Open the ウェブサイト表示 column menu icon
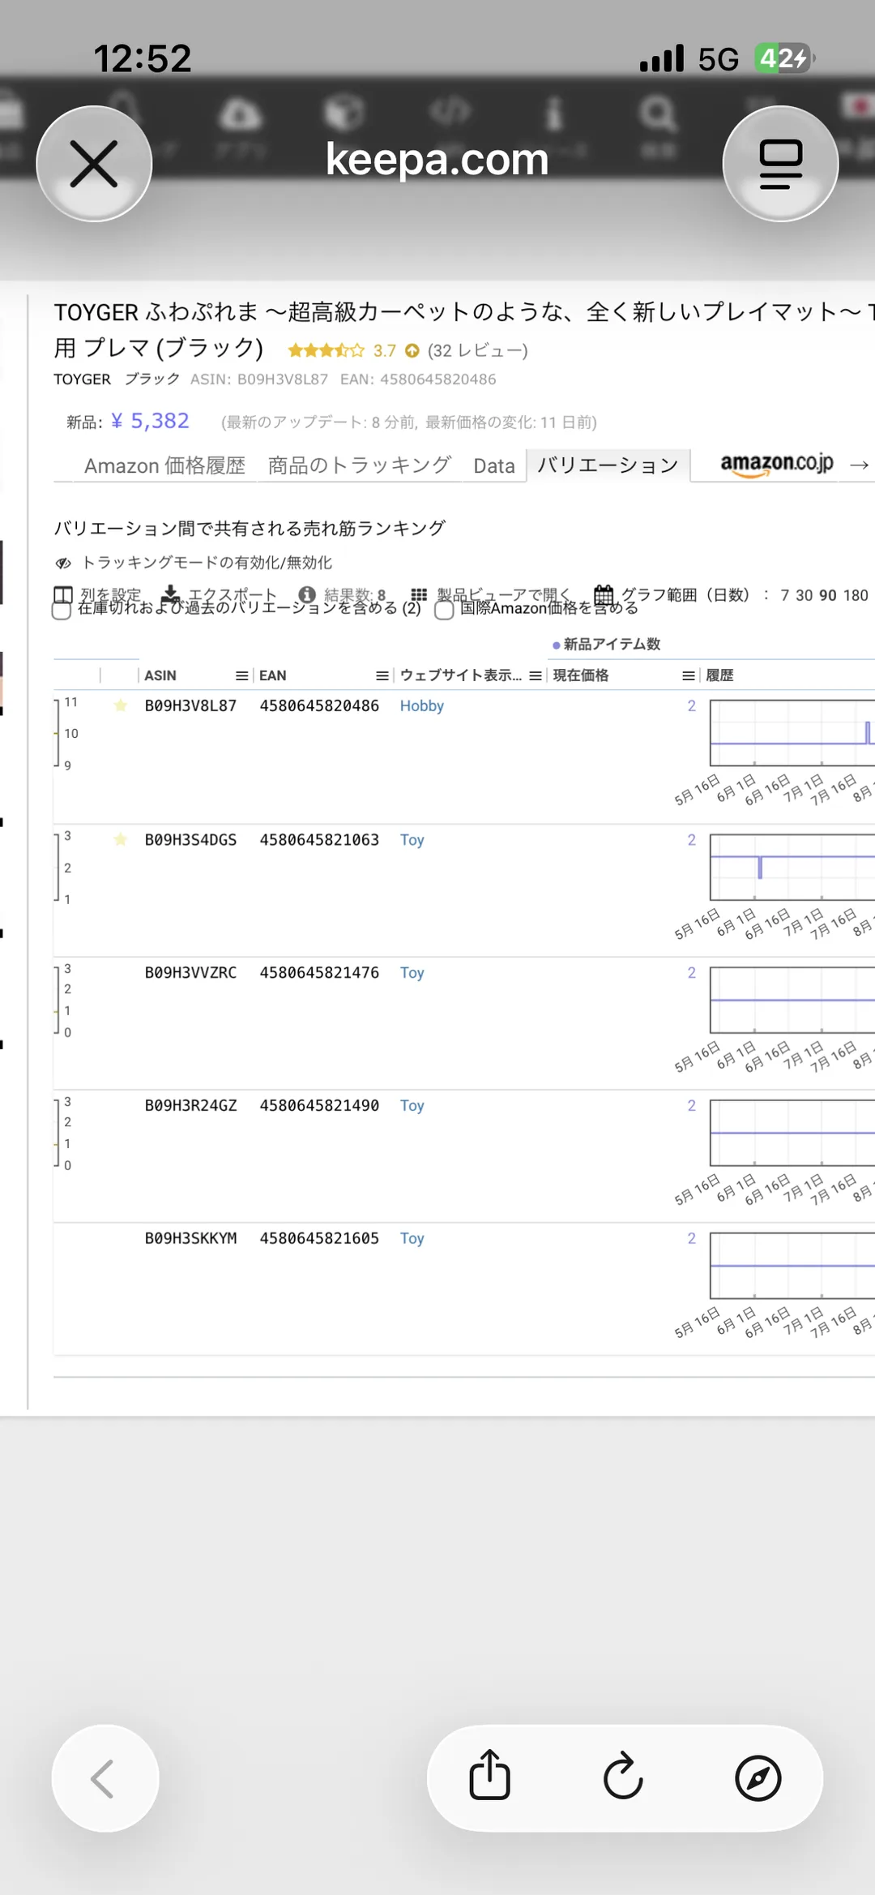Viewport: 875px width, 1895px height. [x=536, y=675]
